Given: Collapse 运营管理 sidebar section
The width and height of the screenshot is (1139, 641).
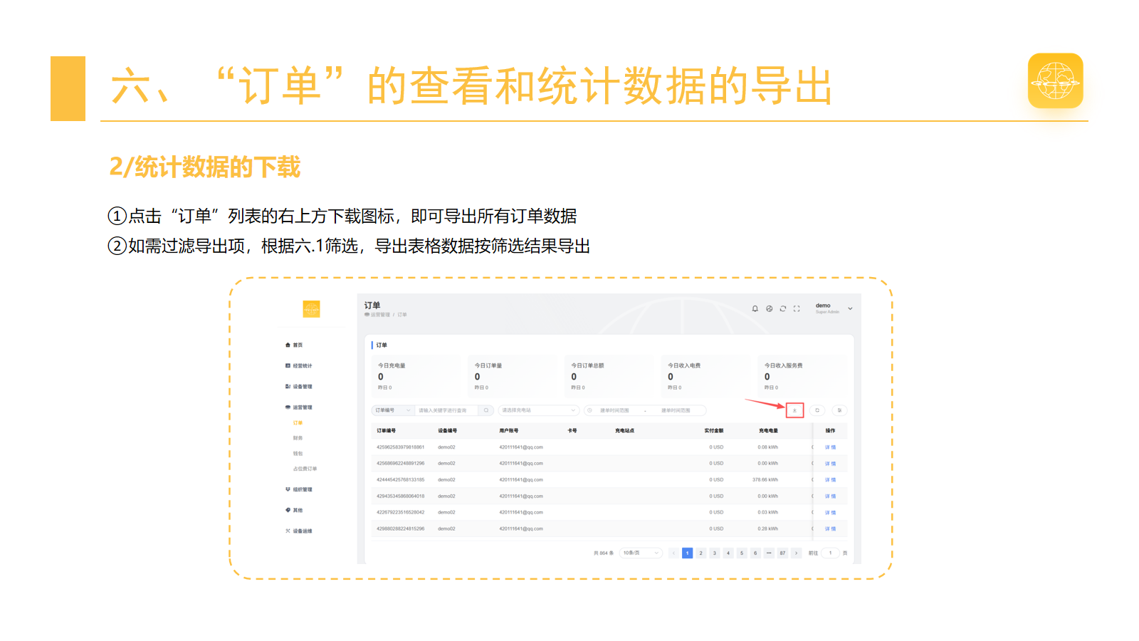Looking at the screenshot, I should pos(299,407).
